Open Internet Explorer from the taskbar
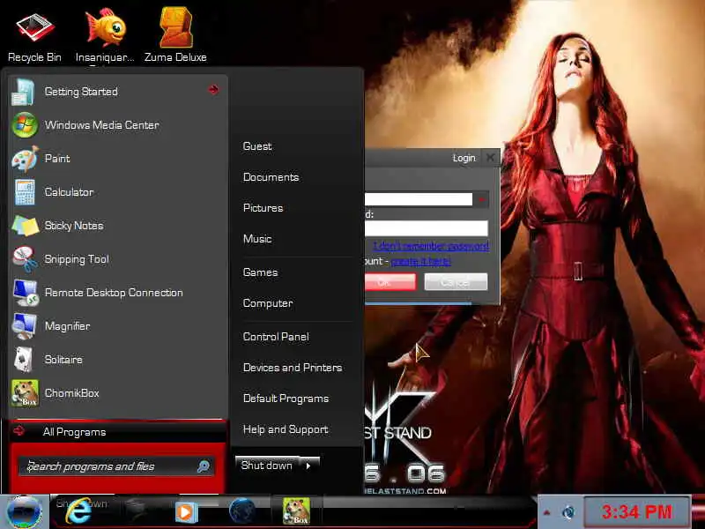This screenshot has width=705, height=529. 79,511
